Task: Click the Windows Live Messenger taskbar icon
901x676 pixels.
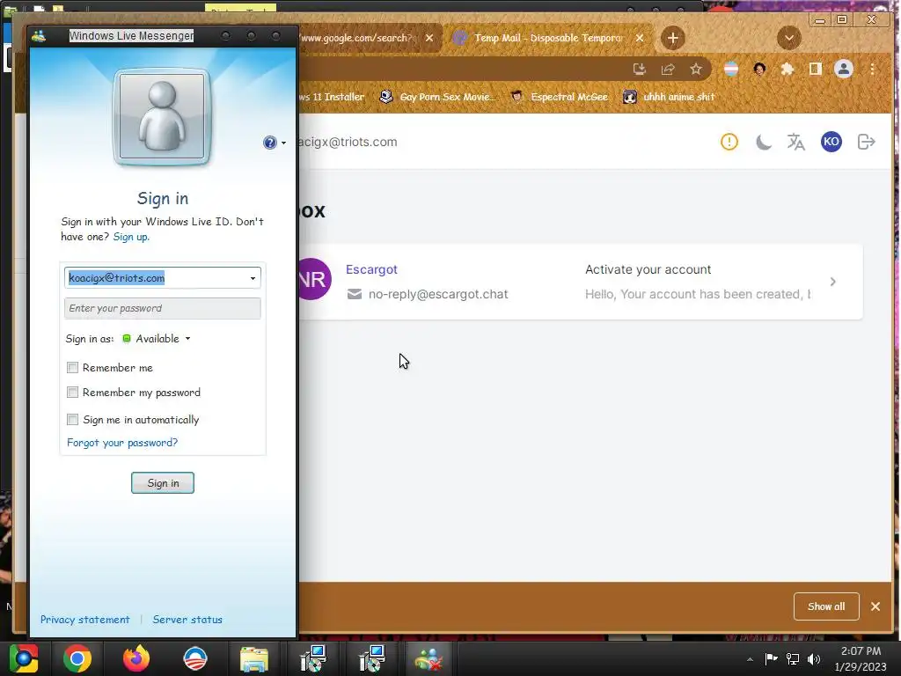Action: [x=429, y=658]
